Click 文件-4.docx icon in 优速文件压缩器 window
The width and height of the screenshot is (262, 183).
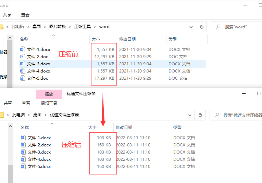click(23, 159)
